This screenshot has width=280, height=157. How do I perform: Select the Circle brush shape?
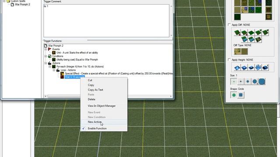click(x=234, y=95)
